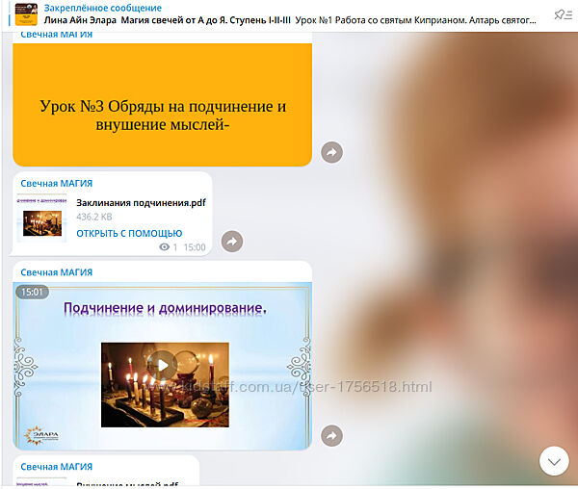
Task: Click the pinned message thumbnail image
Action: (26, 13)
